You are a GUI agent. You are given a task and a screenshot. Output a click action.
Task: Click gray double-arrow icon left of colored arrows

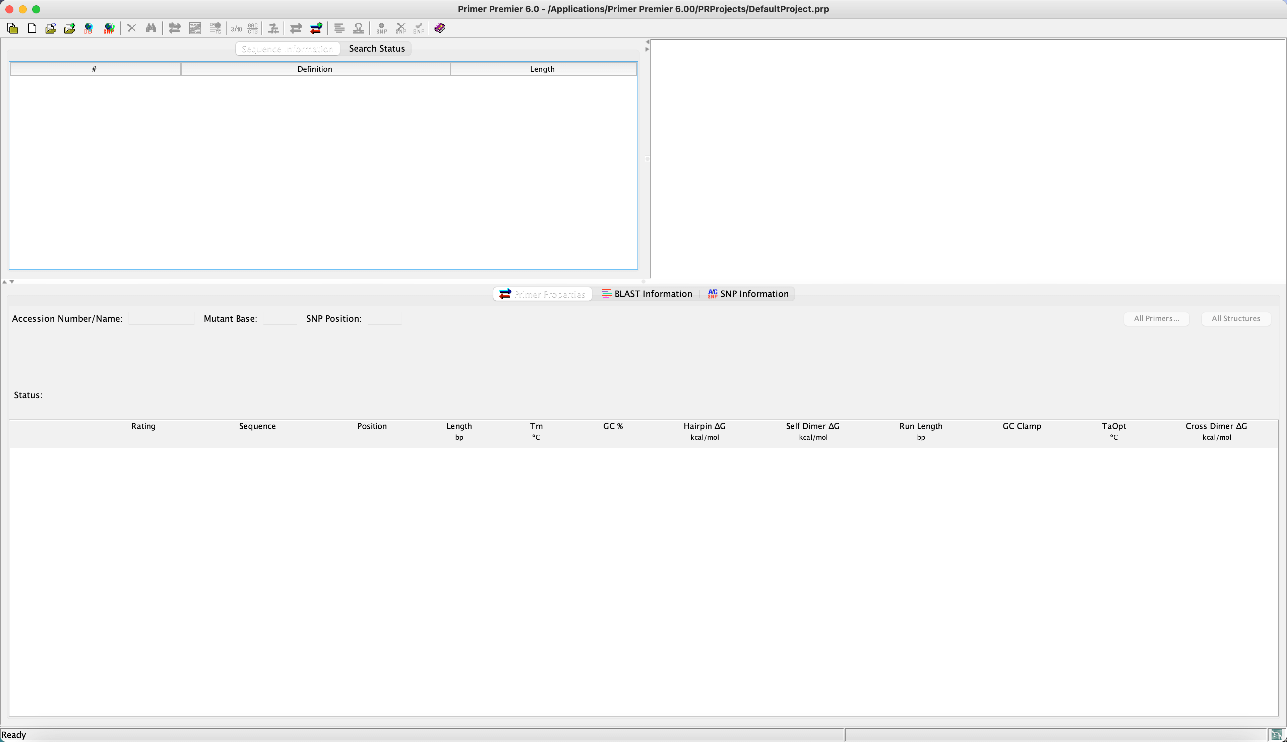pos(296,28)
